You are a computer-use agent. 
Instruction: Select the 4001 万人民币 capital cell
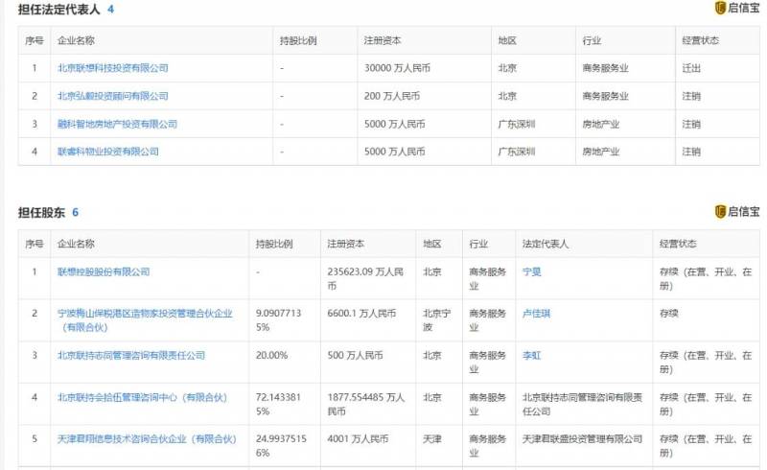pos(358,439)
